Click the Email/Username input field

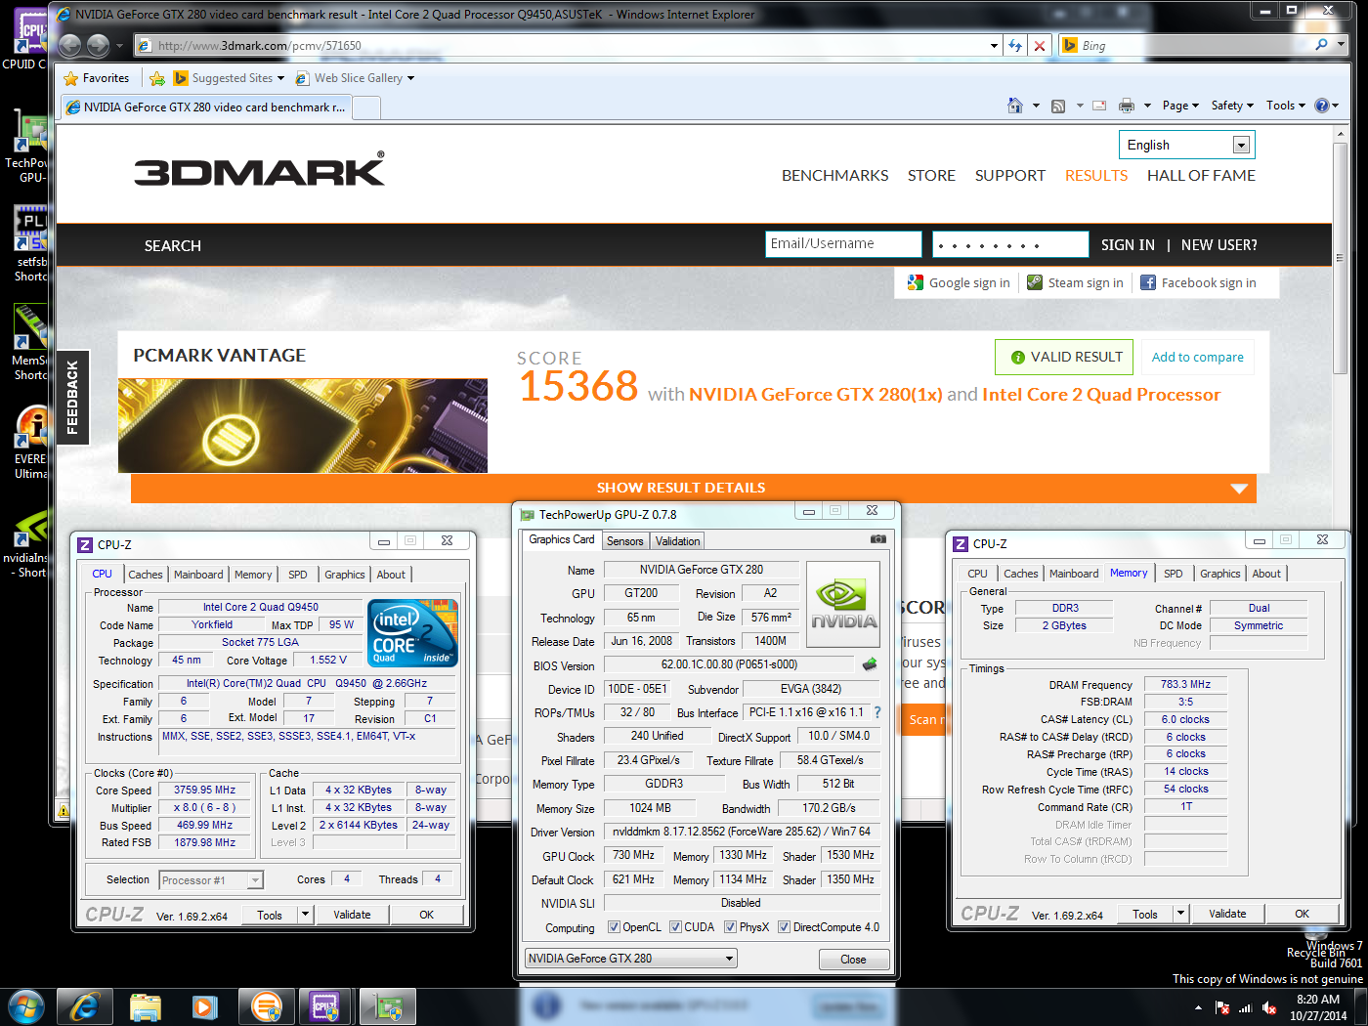tap(843, 244)
